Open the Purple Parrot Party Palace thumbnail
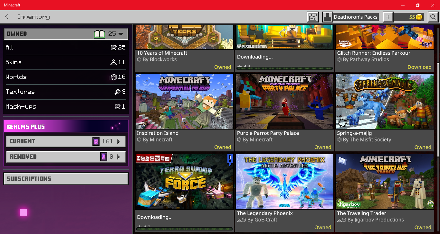The width and height of the screenshot is (440, 234). (x=284, y=102)
